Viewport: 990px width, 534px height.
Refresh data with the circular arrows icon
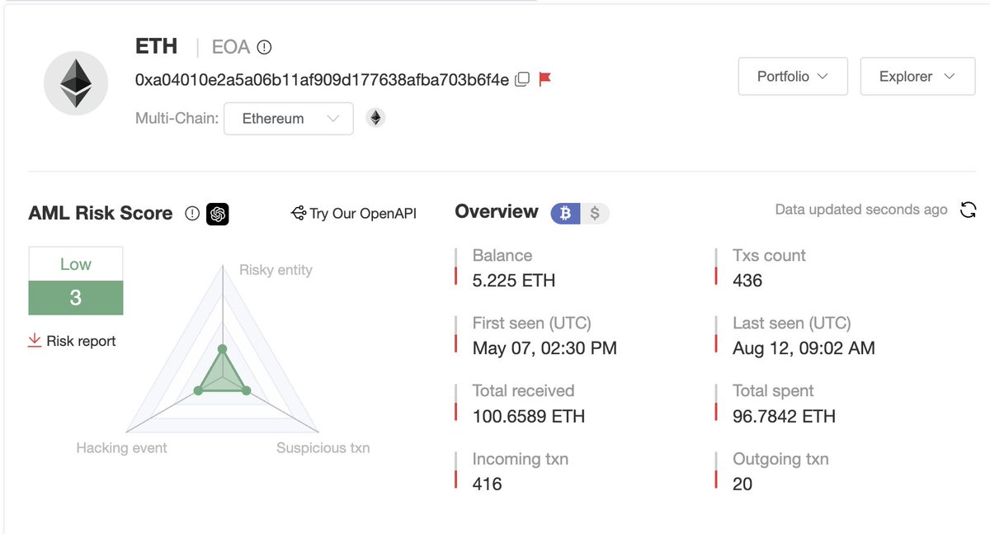pyautogui.click(x=969, y=210)
